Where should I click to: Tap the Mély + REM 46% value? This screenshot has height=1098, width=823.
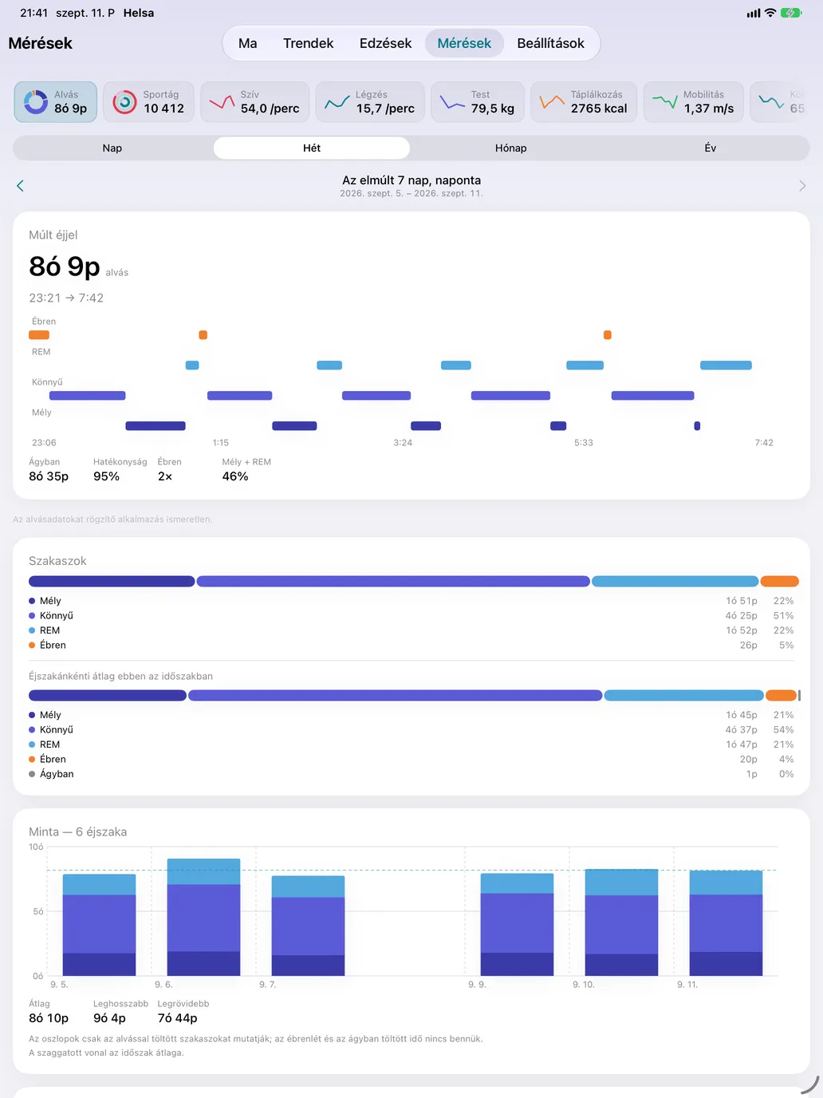(x=235, y=476)
